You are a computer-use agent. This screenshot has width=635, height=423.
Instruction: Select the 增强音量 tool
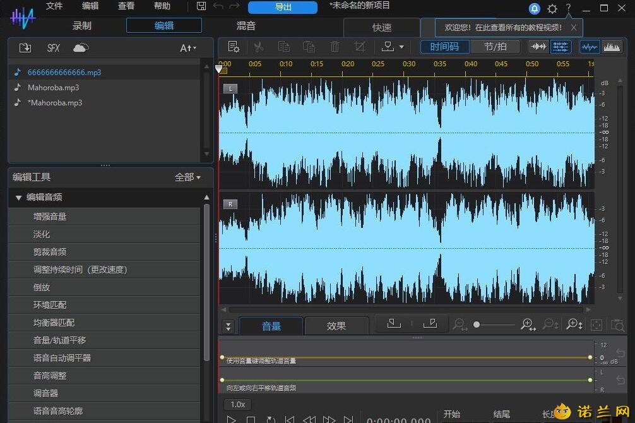click(x=104, y=217)
